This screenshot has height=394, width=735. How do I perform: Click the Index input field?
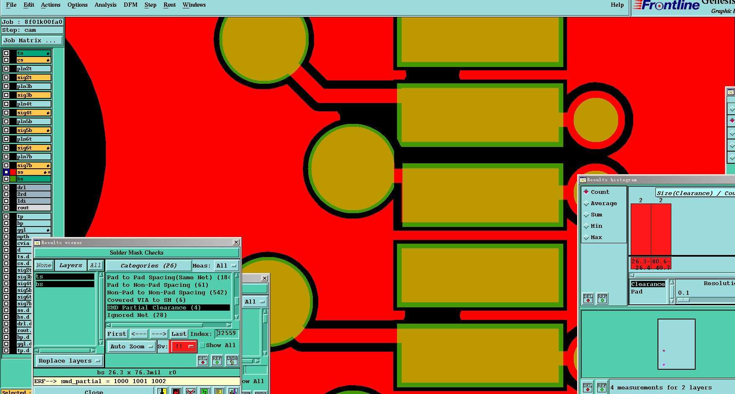click(x=227, y=333)
